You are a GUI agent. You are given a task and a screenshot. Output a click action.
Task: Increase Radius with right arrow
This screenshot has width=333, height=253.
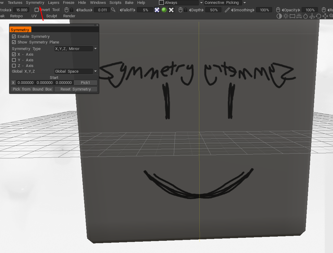pyautogui.click(x=92, y=10)
